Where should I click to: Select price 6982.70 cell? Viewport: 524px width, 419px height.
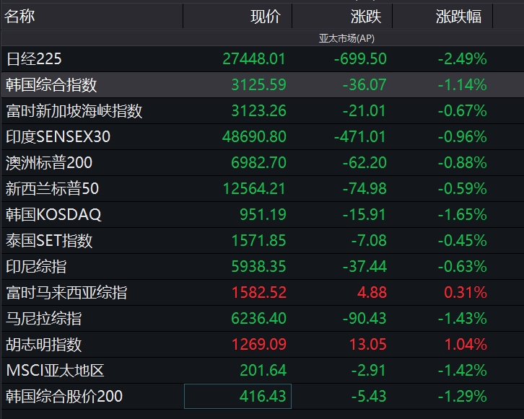click(258, 163)
